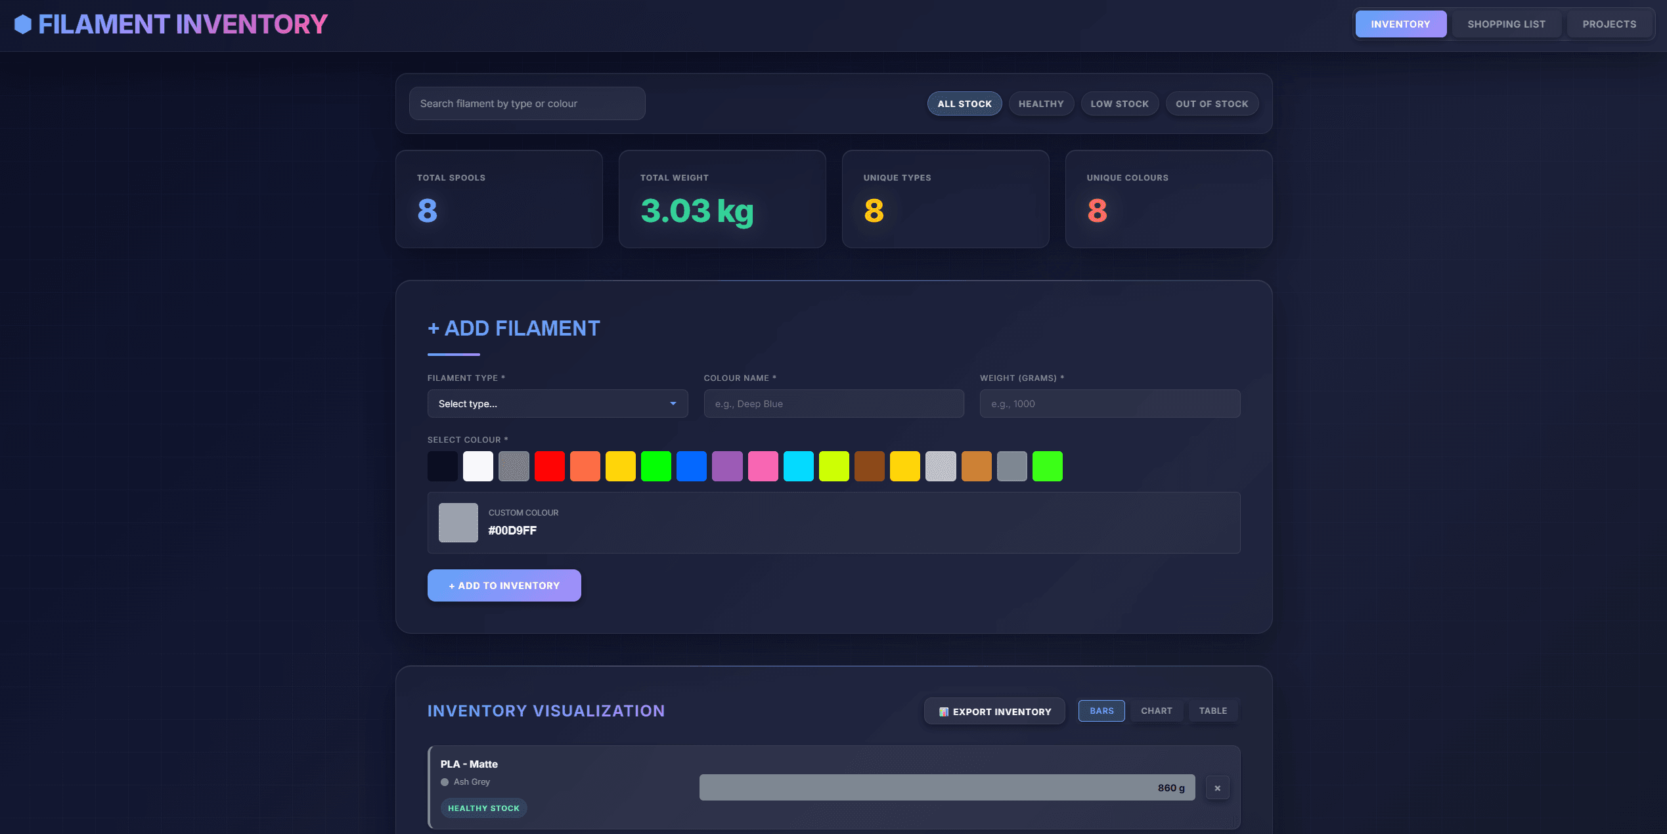
Task: Switch to the LOW STOCK filter
Action: point(1119,103)
